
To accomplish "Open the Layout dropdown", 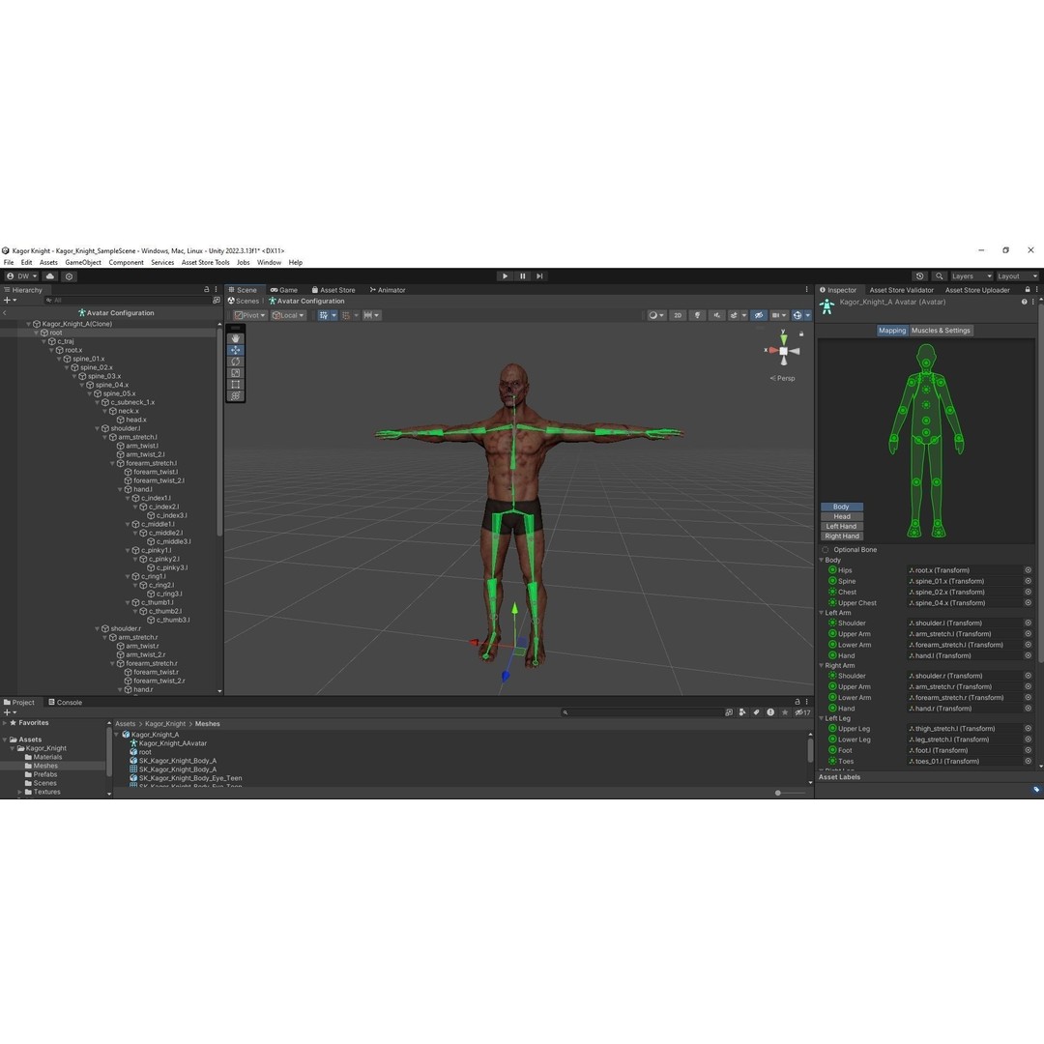I will 1017,276.
